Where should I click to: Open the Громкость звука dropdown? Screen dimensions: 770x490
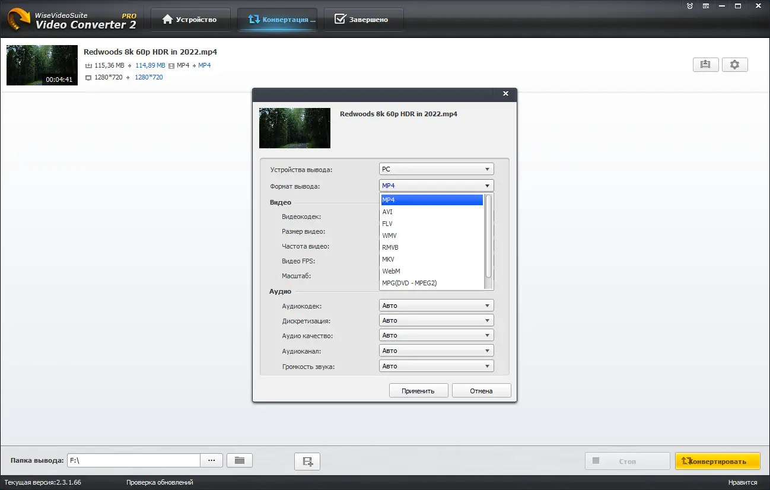(x=437, y=366)
